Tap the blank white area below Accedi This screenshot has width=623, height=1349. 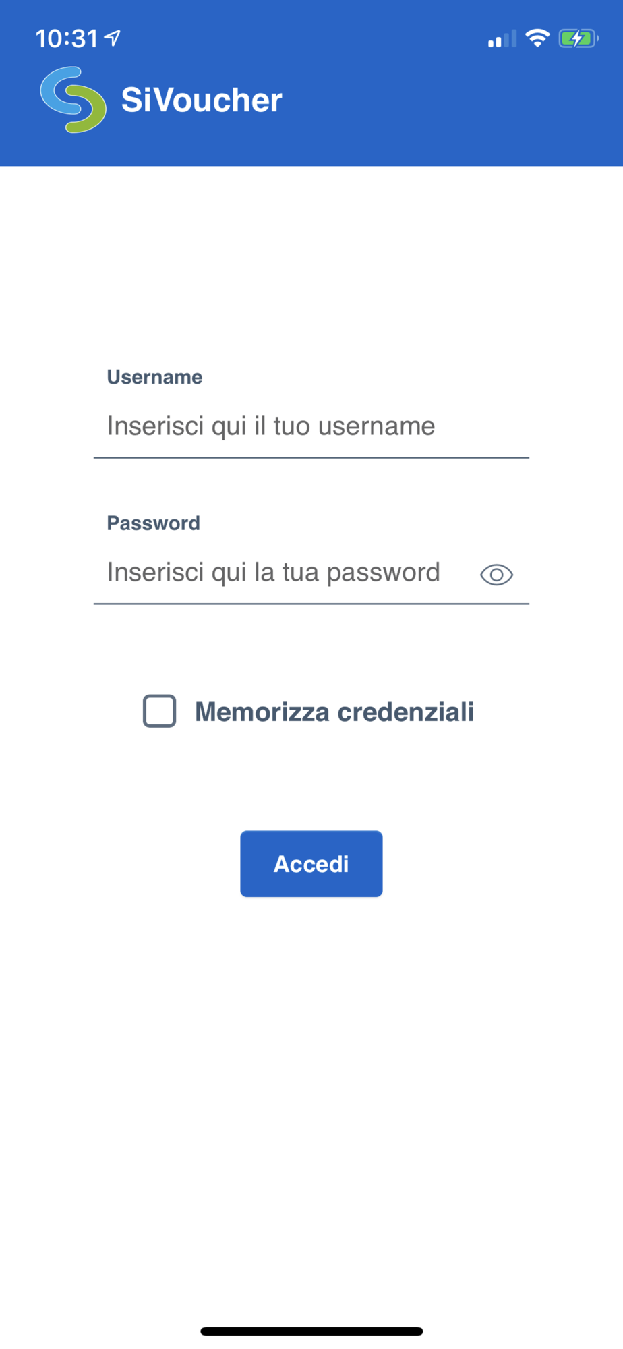tap(311, 1106)
